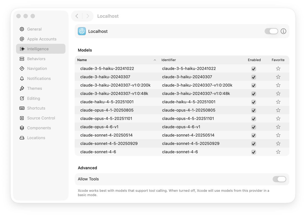Screen dimensions: 306x216
Task: Switch to the Source Control pane
Action: [41, 118]
